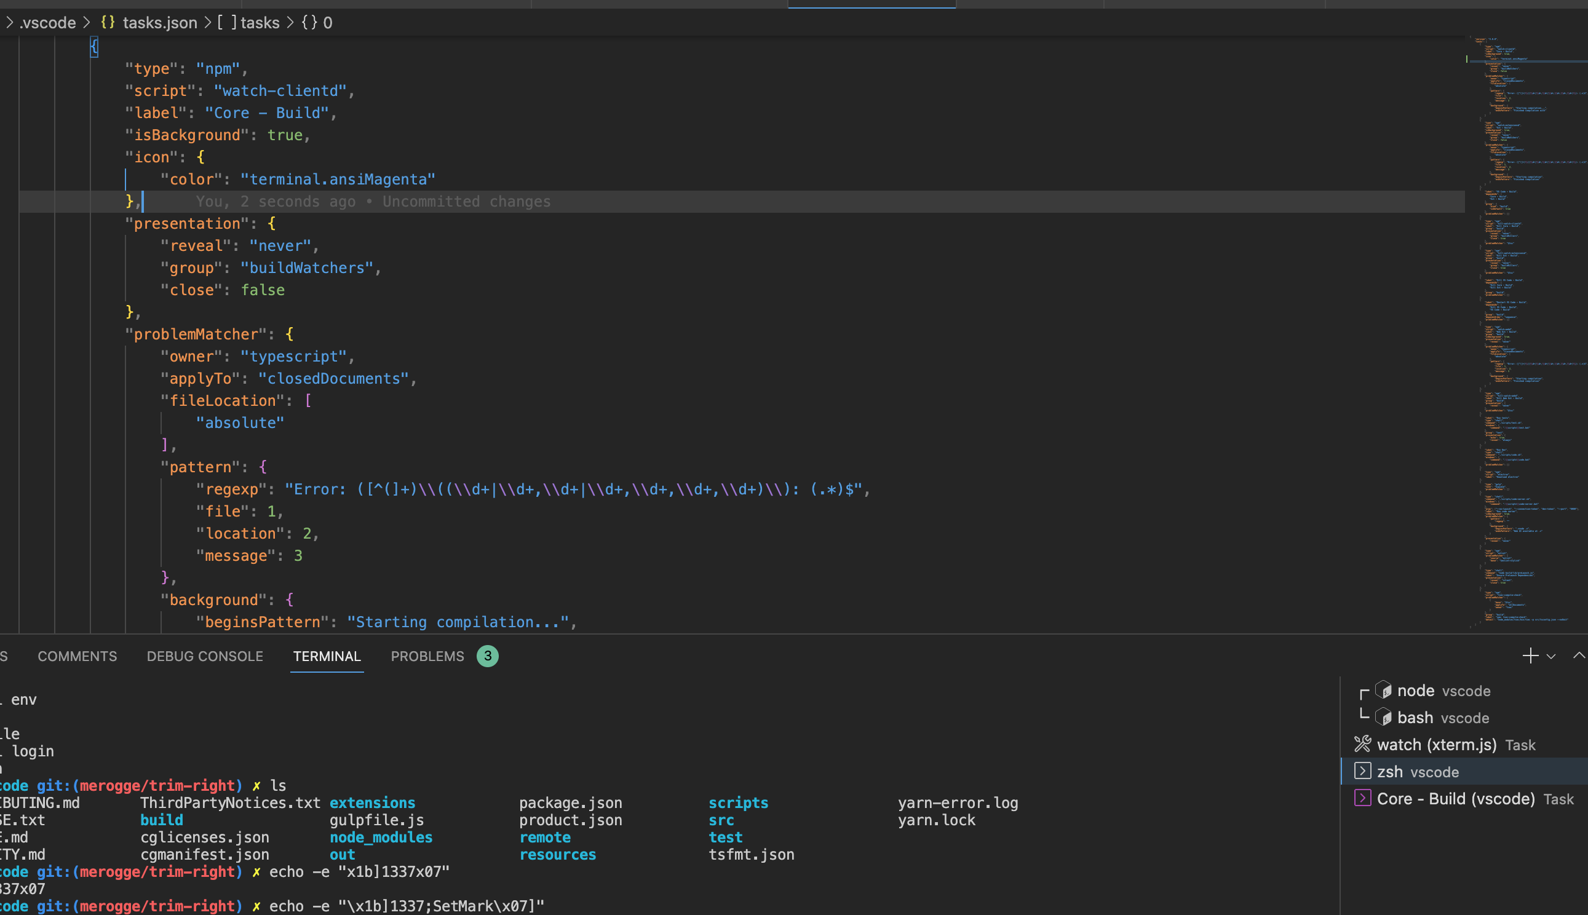Maximize the panel using the chevron icon
Viewport: 1588px width, 915px height.
point(1579,656)
